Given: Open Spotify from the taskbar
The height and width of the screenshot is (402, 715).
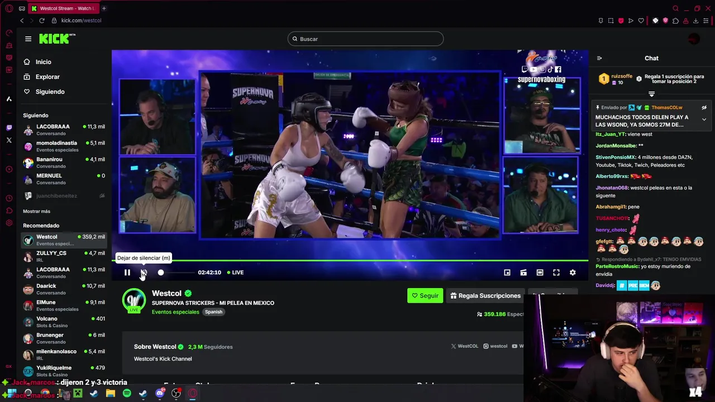Looking at the screenshot, I should point(127,394).
